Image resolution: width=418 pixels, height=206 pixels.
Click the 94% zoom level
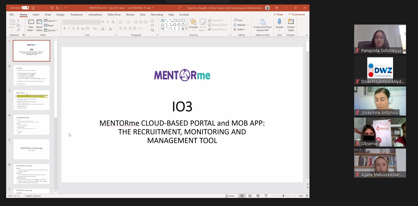301,196
